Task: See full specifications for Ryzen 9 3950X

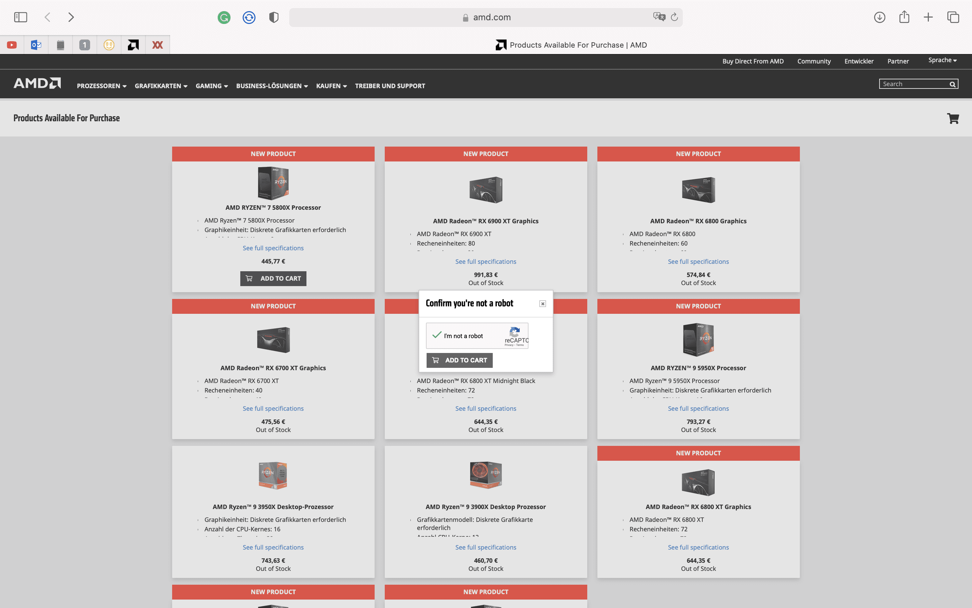Action: click(x=273, y=547)
